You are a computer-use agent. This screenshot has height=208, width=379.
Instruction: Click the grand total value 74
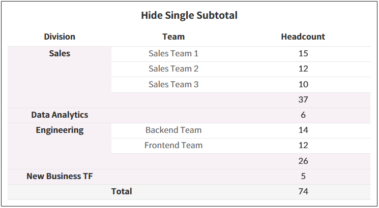tap(303, 191)
